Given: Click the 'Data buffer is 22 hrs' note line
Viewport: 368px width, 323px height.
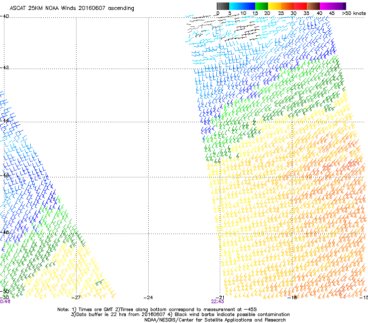Looking at the screenshot, I should click(x=180, y=315).
